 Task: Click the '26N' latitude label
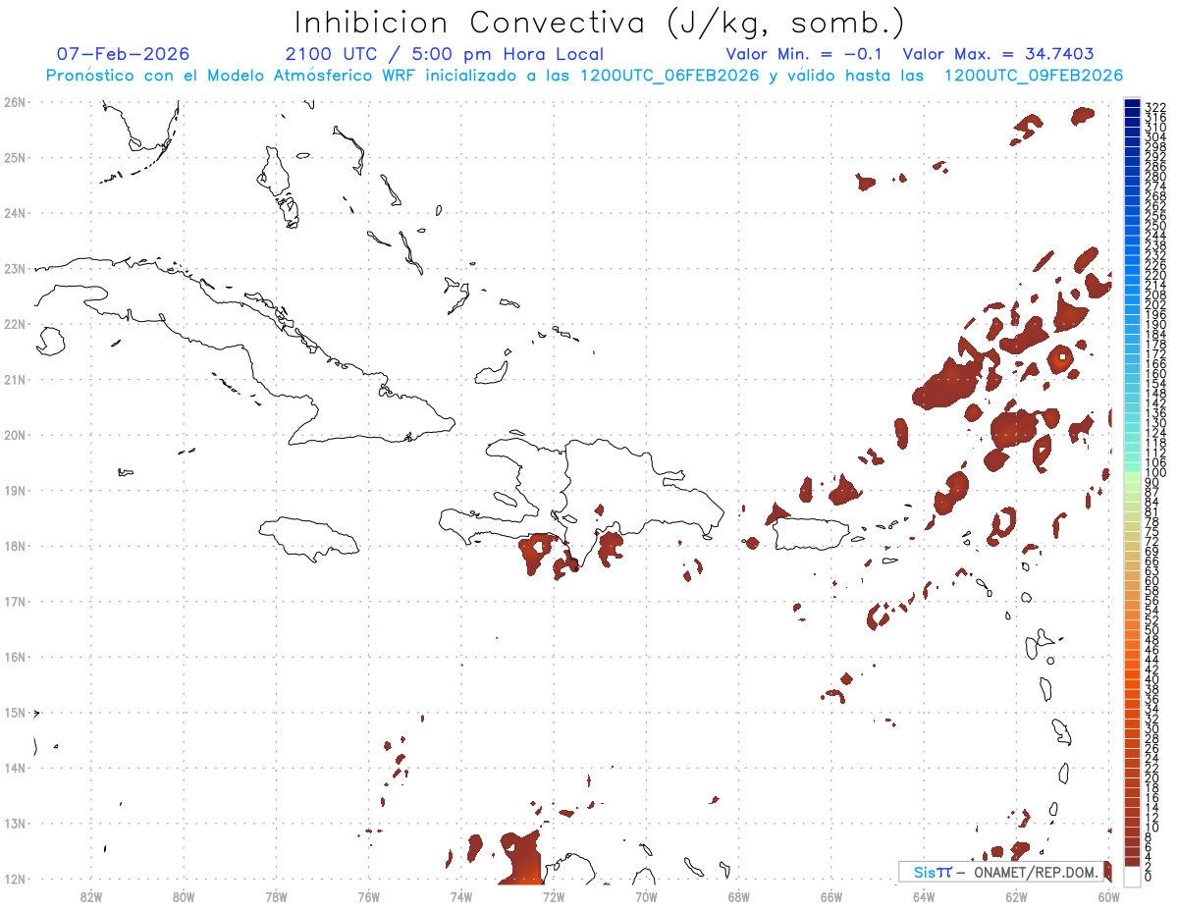(x=14, y=102)
